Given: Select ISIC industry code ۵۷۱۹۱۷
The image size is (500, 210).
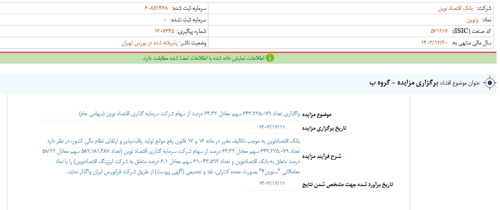Looking at the screenshot, I should (x=439, y=31).
